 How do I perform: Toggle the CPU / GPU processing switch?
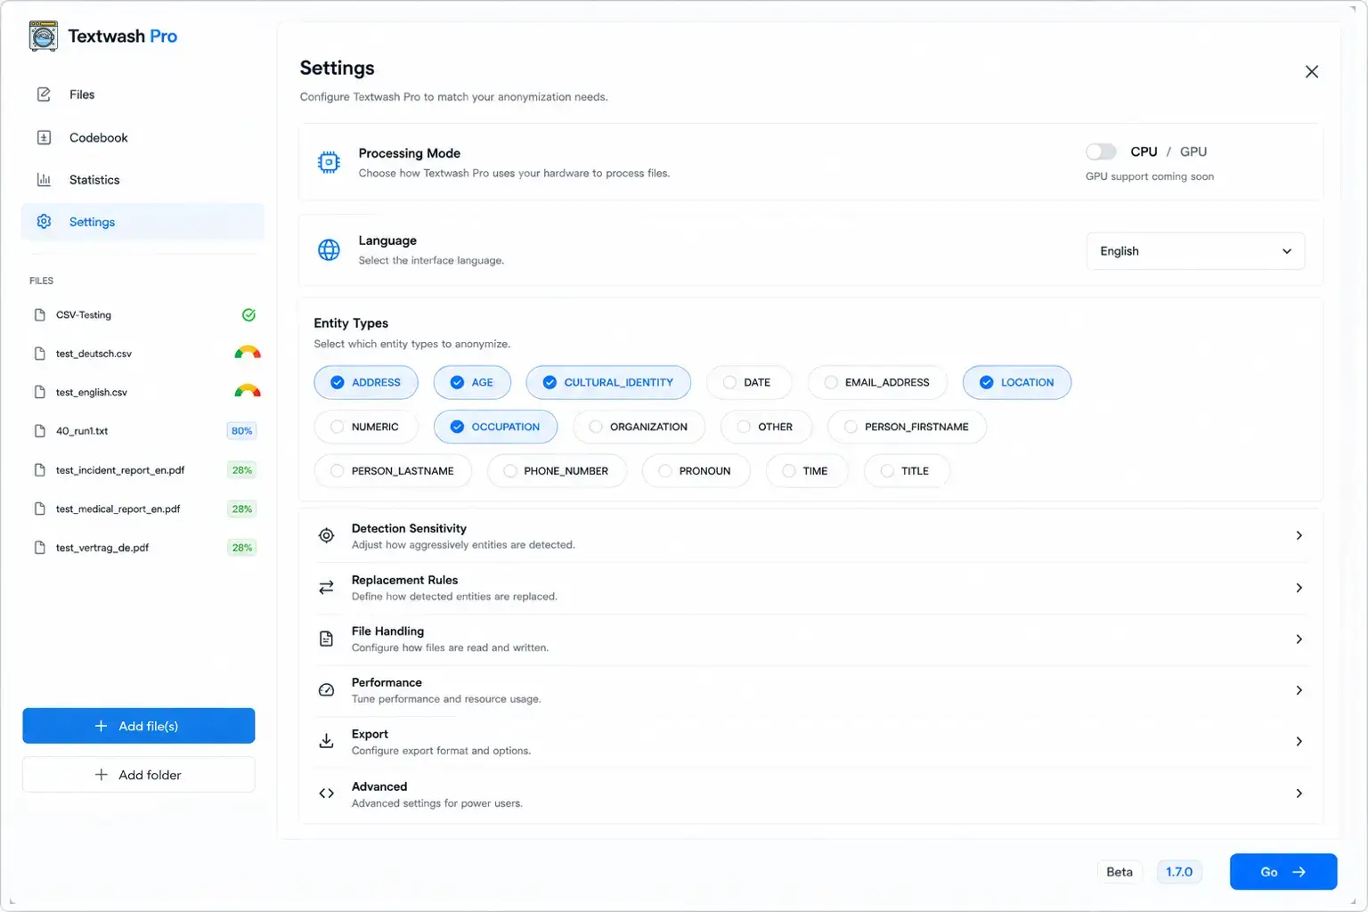coord(1101,151)
